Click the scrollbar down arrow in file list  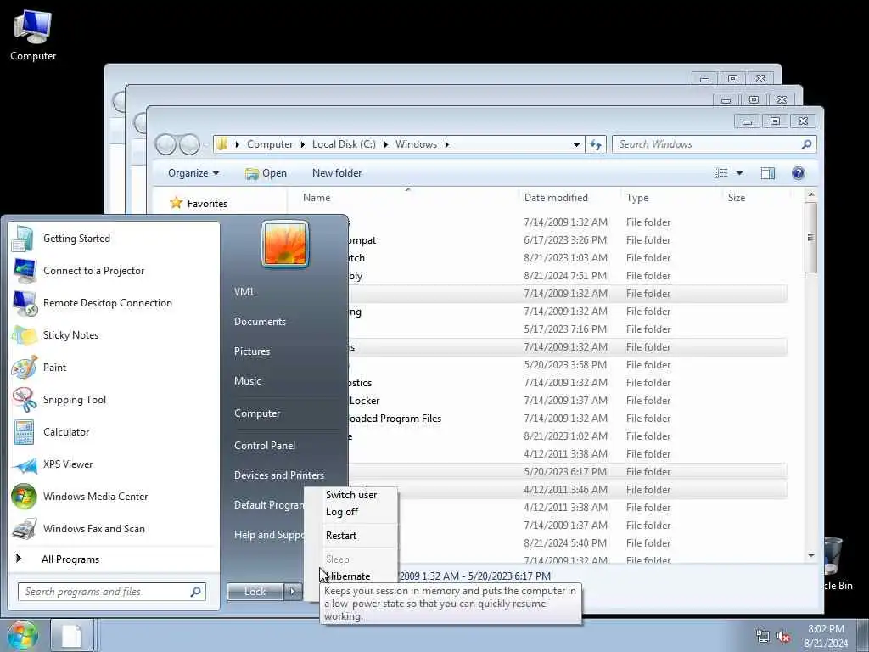810,555
